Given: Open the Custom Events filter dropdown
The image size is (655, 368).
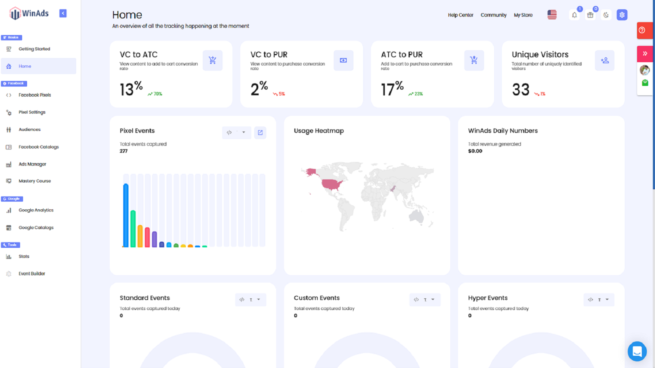Looking at the screenshot, I should 425,300.
